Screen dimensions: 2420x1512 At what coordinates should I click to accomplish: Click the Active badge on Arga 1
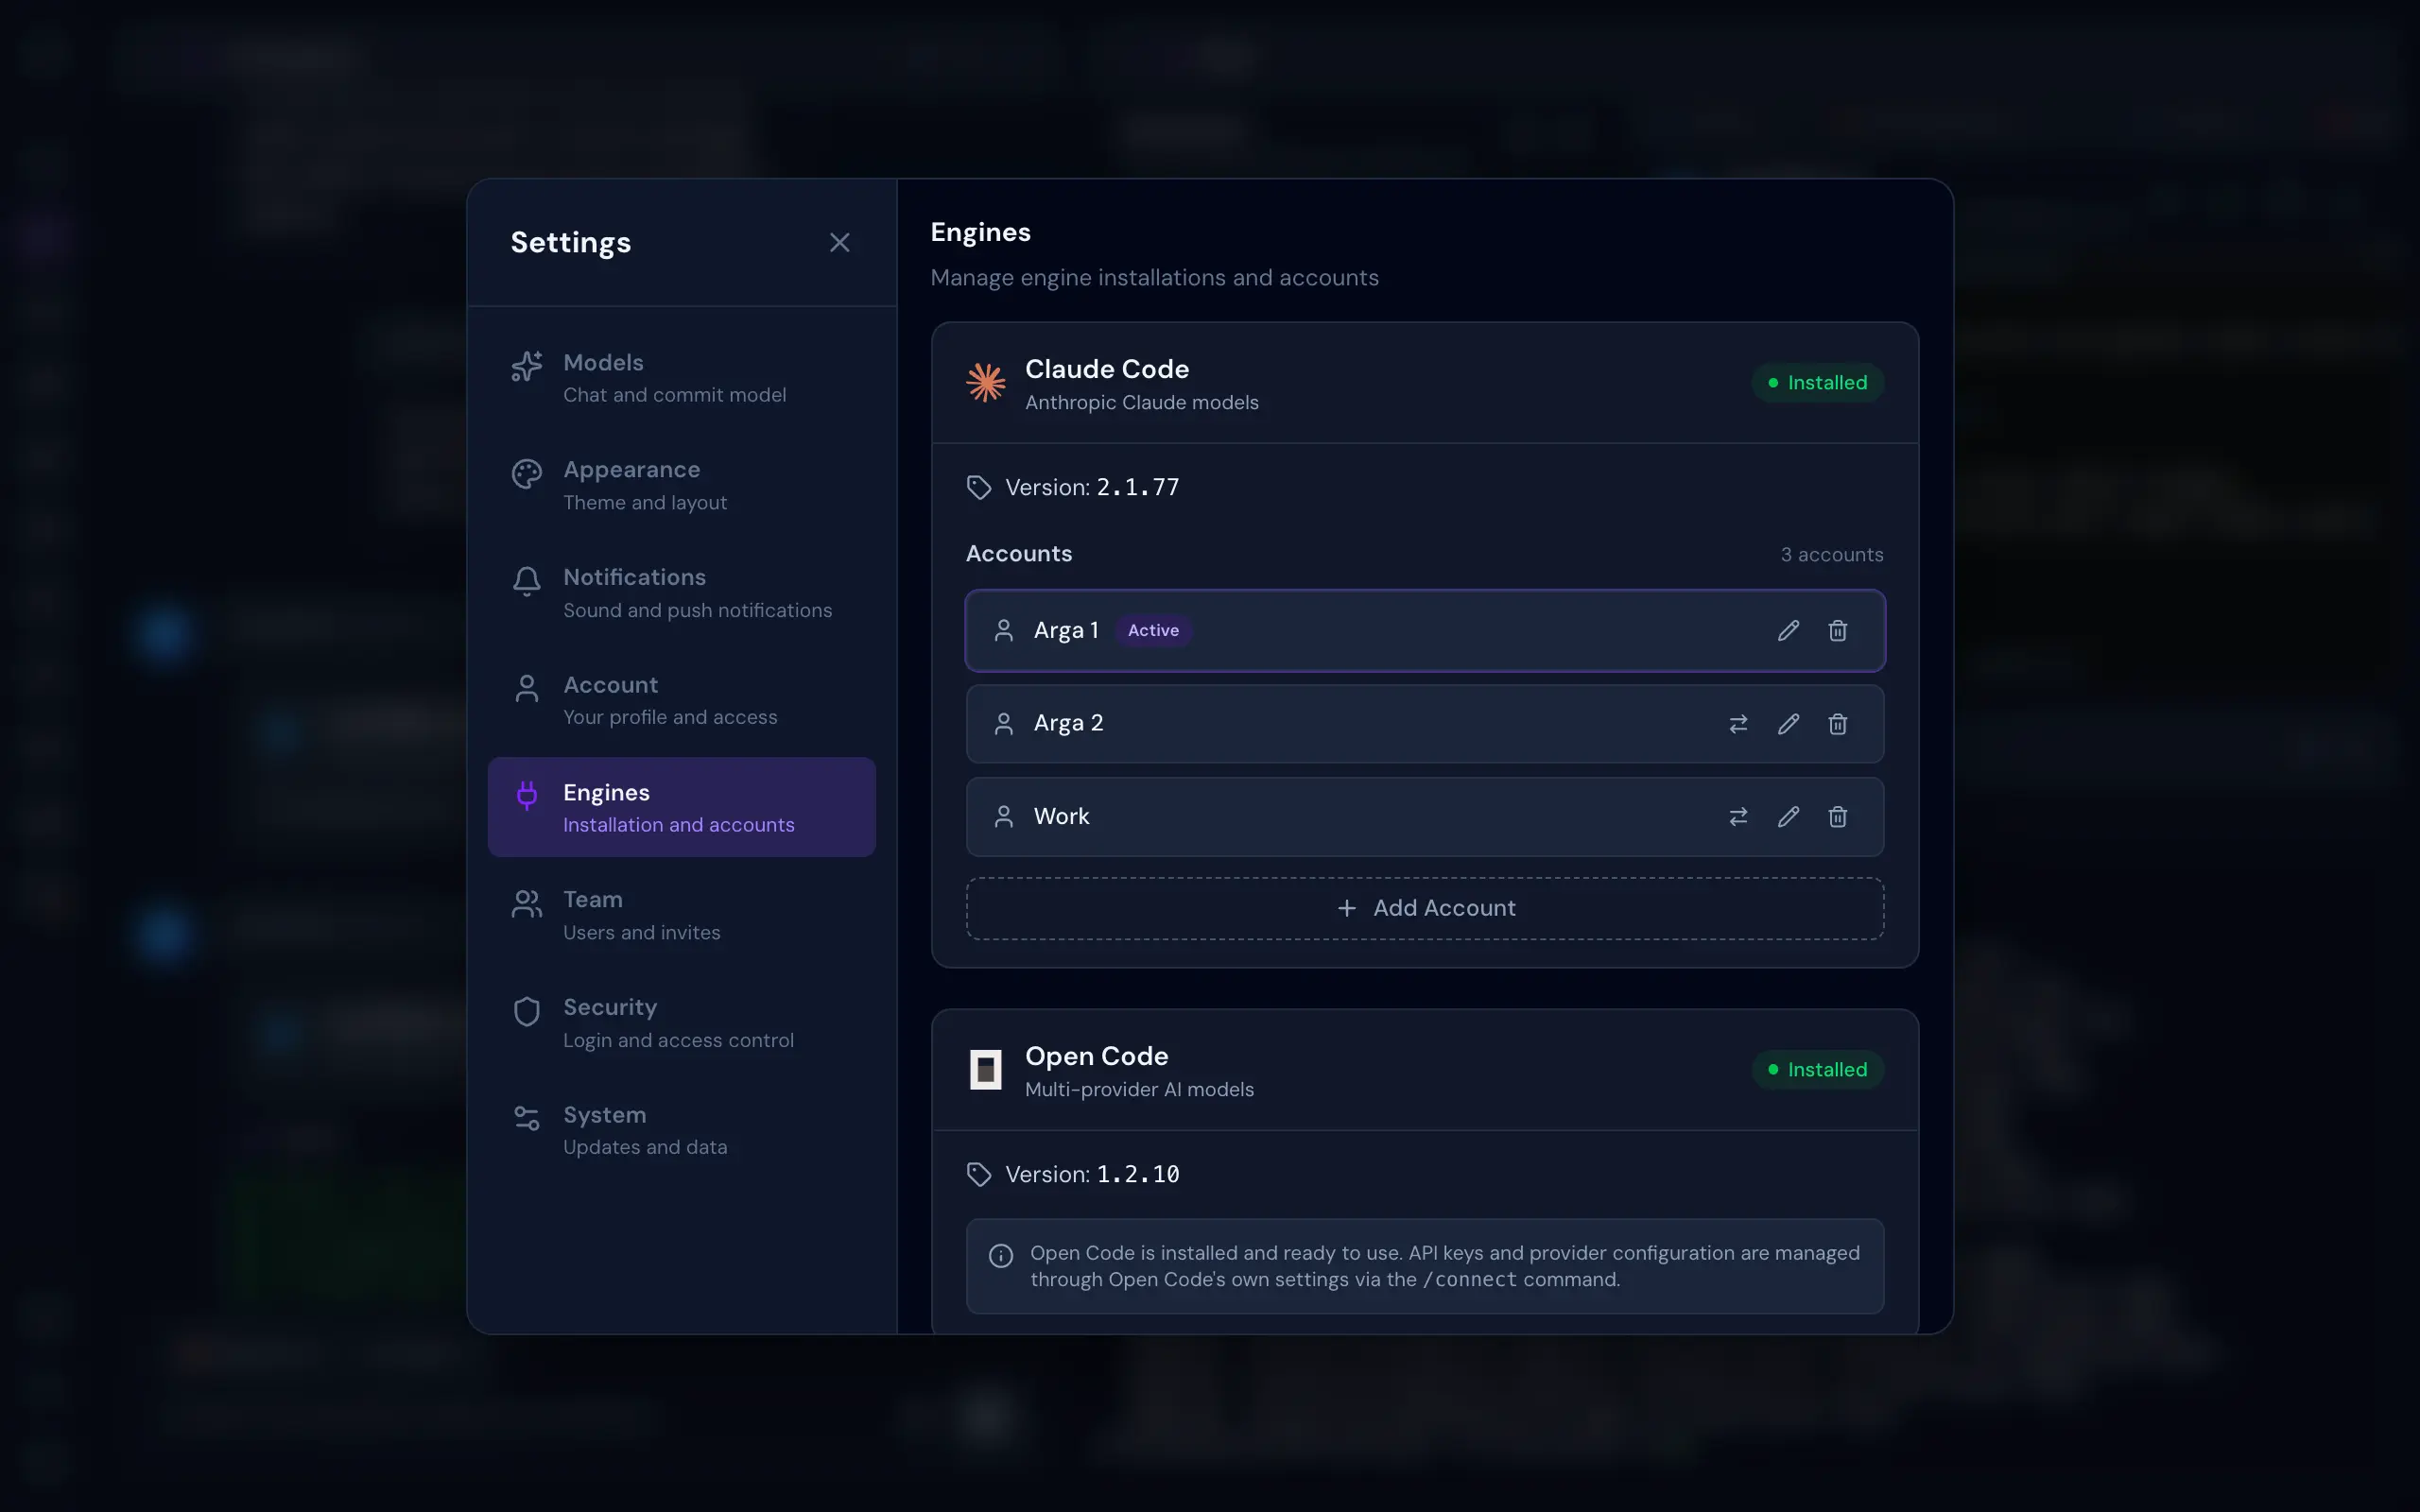pos(1153,630)
